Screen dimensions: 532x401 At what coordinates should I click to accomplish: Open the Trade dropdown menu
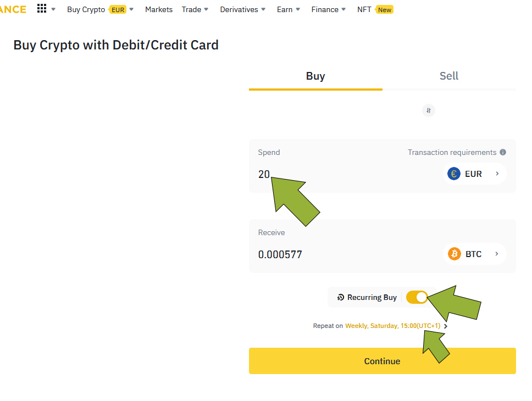pos(195,9)
